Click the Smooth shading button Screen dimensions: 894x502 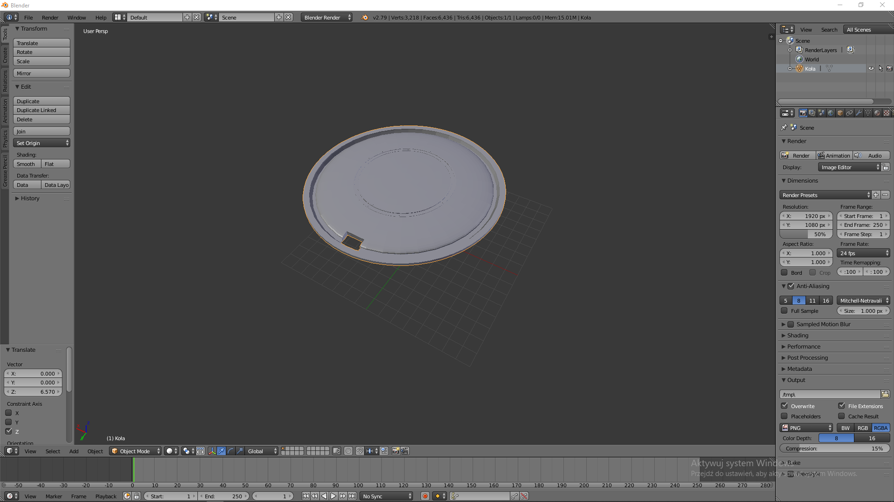click(26, 164)
